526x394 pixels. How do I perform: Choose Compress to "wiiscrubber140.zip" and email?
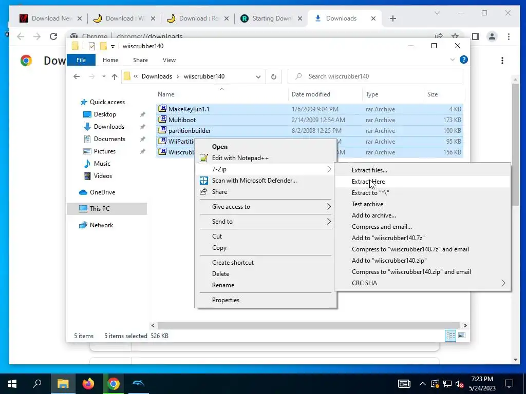coord(422,272)
